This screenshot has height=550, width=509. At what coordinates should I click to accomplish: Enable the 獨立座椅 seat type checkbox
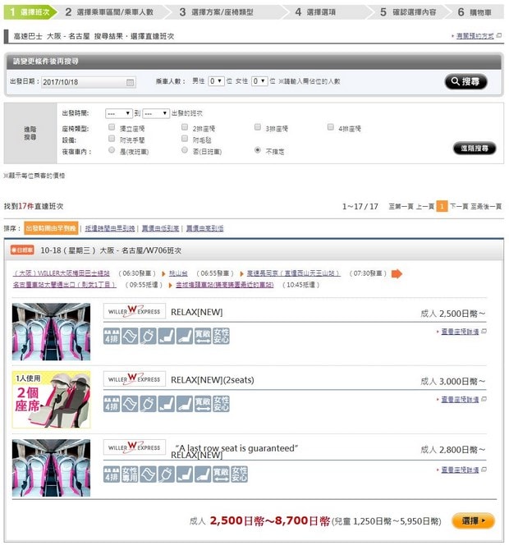[x=112, y=127]
